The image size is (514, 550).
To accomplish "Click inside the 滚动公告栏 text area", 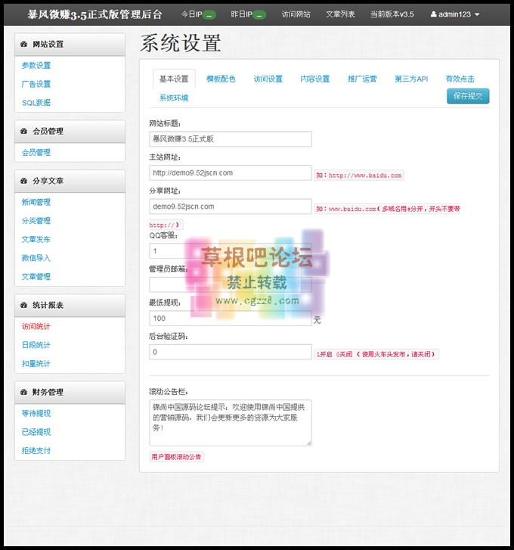I will click(230, 422).
